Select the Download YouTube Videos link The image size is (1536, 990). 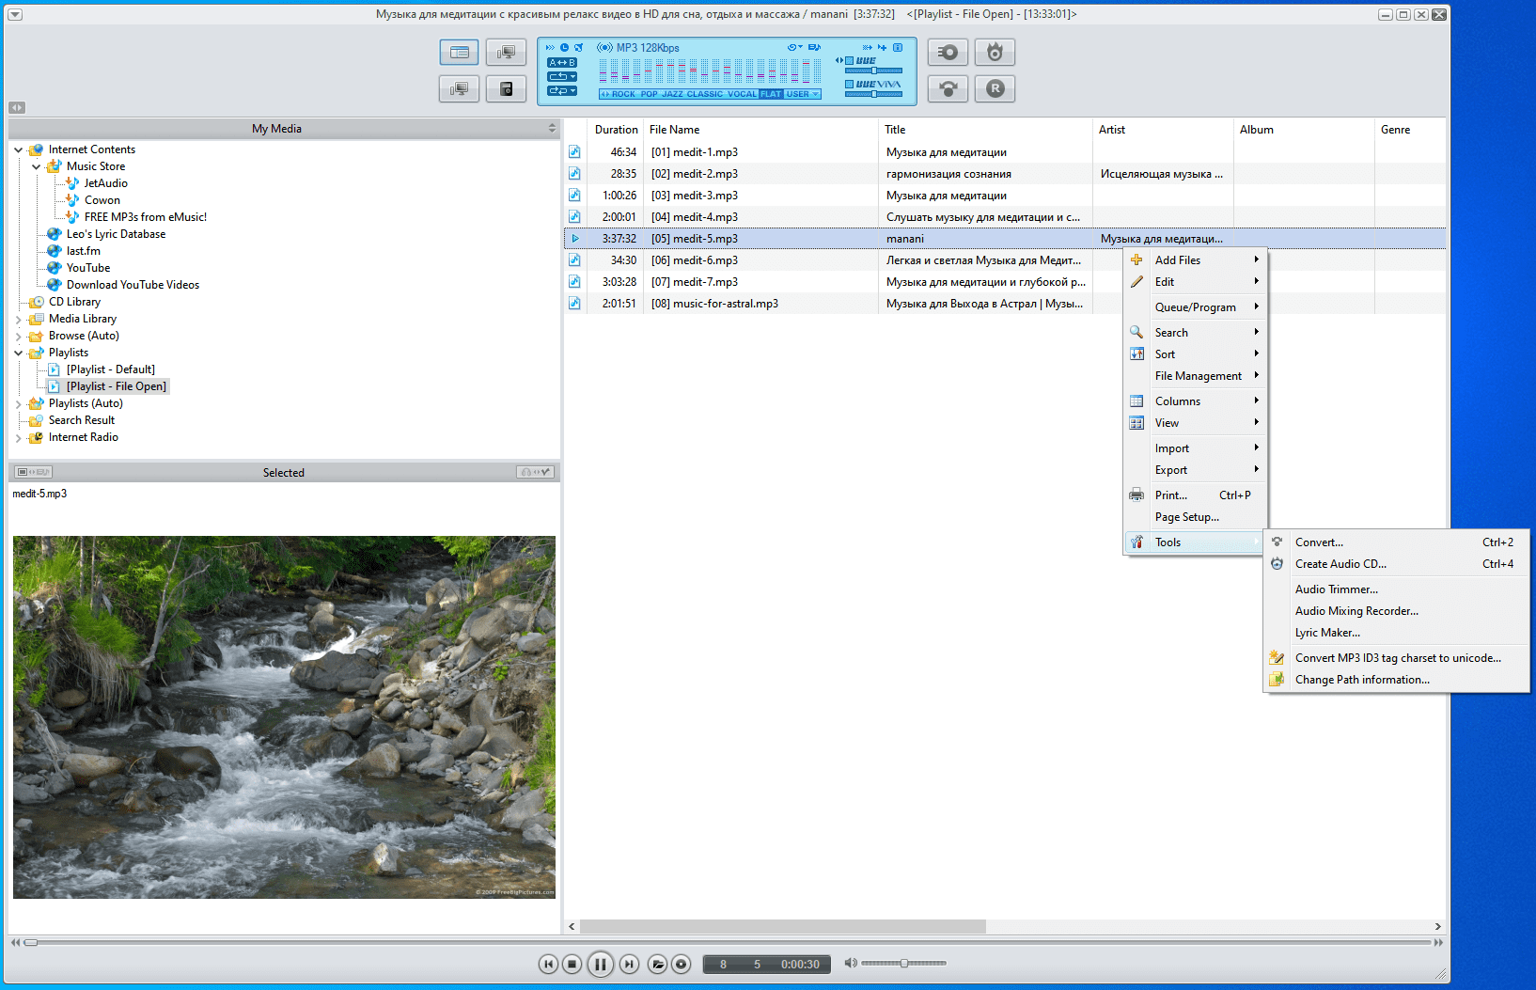click(133, 285)
